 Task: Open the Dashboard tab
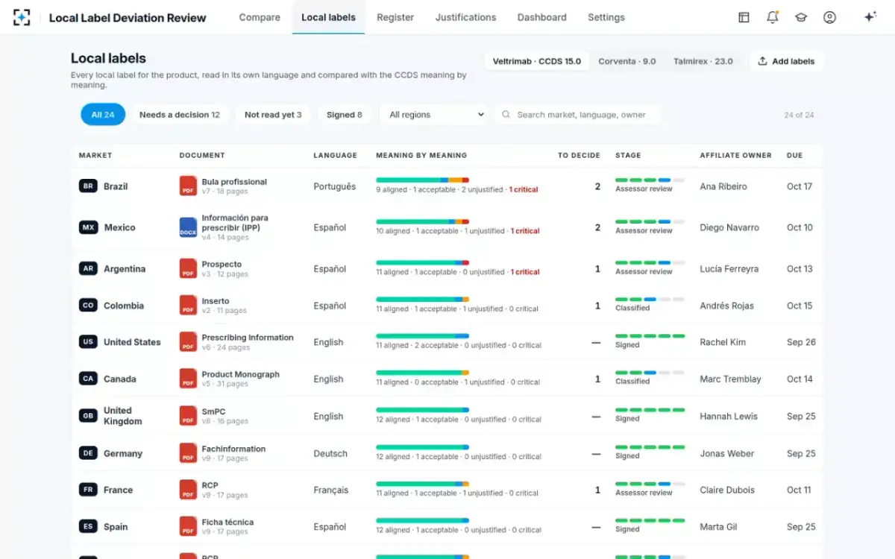point(541,17)
